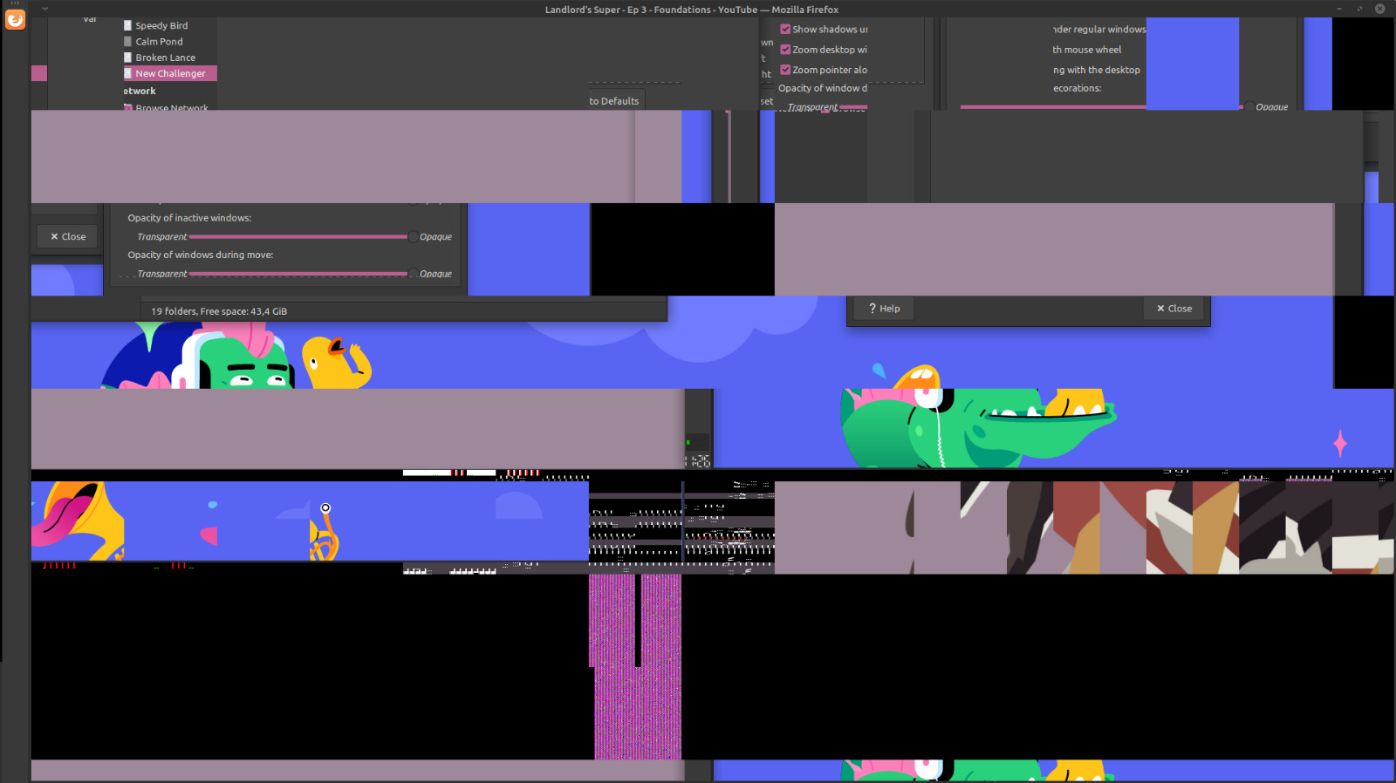The width and height of the screenshot is (1396, 783).
Task: Select the highlighted New Challenger entry
Action: pos(170,73)
